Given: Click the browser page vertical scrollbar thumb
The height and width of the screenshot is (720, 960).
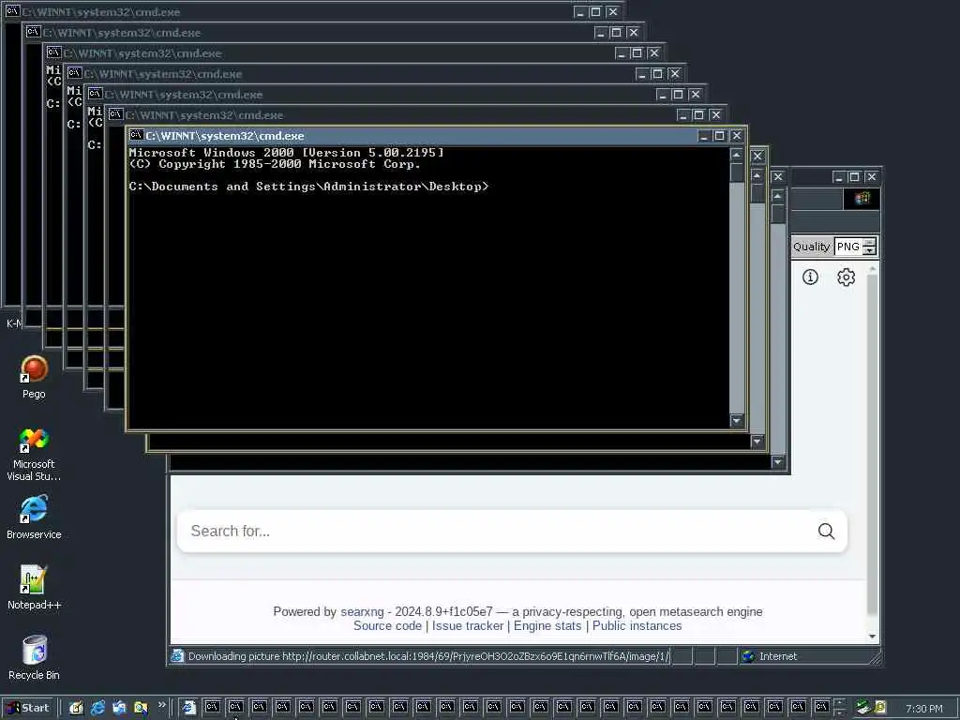Looking at the screenshot, I should [x=873, y=445].
